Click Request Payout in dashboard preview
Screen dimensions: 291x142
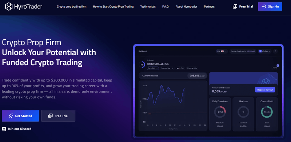click(x=265, y=90)
